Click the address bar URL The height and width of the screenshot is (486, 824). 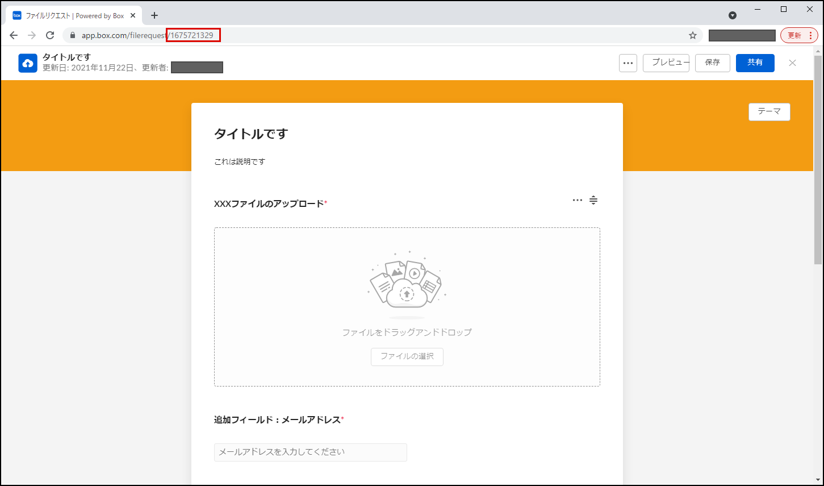pyautogui.click(x=148, y=35)
